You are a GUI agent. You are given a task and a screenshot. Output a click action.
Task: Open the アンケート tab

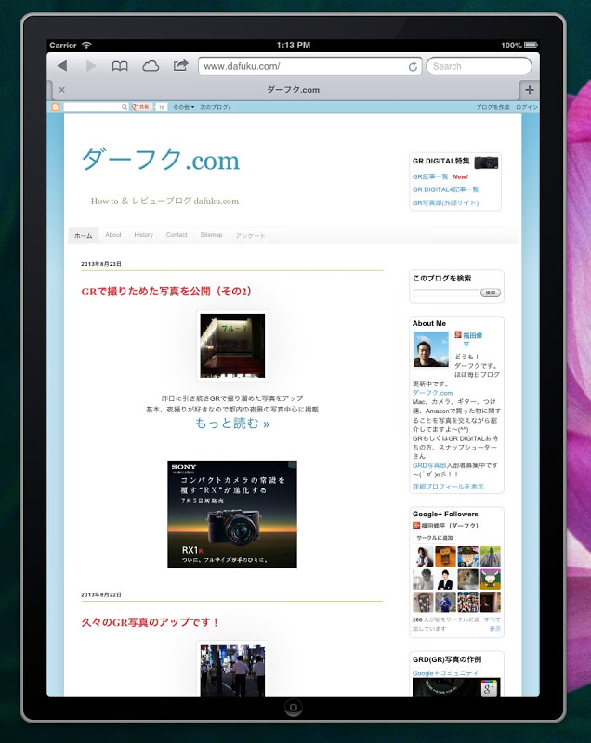(250, 235)
